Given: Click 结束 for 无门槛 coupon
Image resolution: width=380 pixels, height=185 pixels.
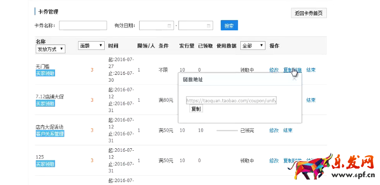Looking at the screenshot, I should tap(311, 70).
